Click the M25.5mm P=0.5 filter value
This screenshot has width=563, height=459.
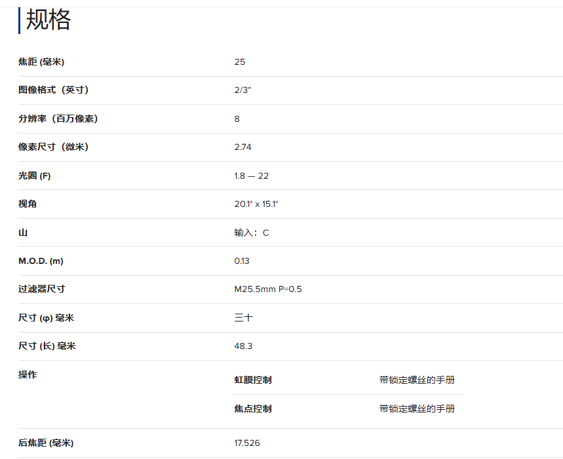tap(268, 289)
